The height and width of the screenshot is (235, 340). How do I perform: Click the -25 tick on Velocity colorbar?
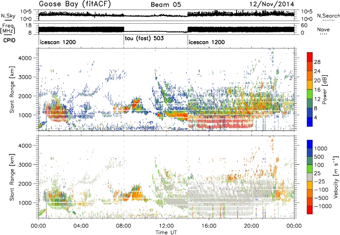[x=320, y=182]
